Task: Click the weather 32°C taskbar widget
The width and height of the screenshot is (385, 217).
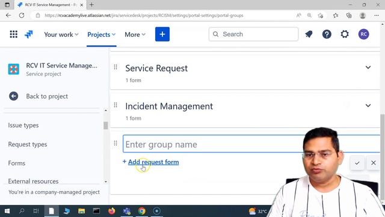Action: coord(258,212)
